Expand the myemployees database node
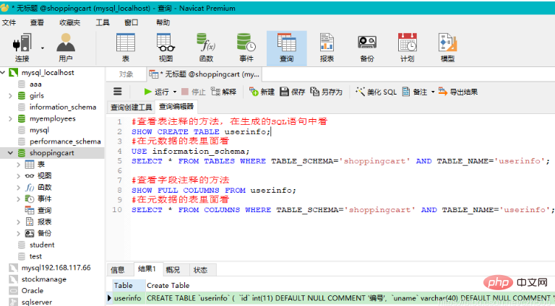The width and height of the screenshot is (555, 306). click(x=10, y=119)
